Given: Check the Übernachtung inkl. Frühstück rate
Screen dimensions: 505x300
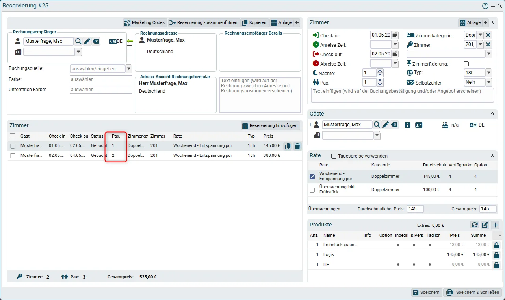Looking at the screenshot, I should (x=312, y=190).
